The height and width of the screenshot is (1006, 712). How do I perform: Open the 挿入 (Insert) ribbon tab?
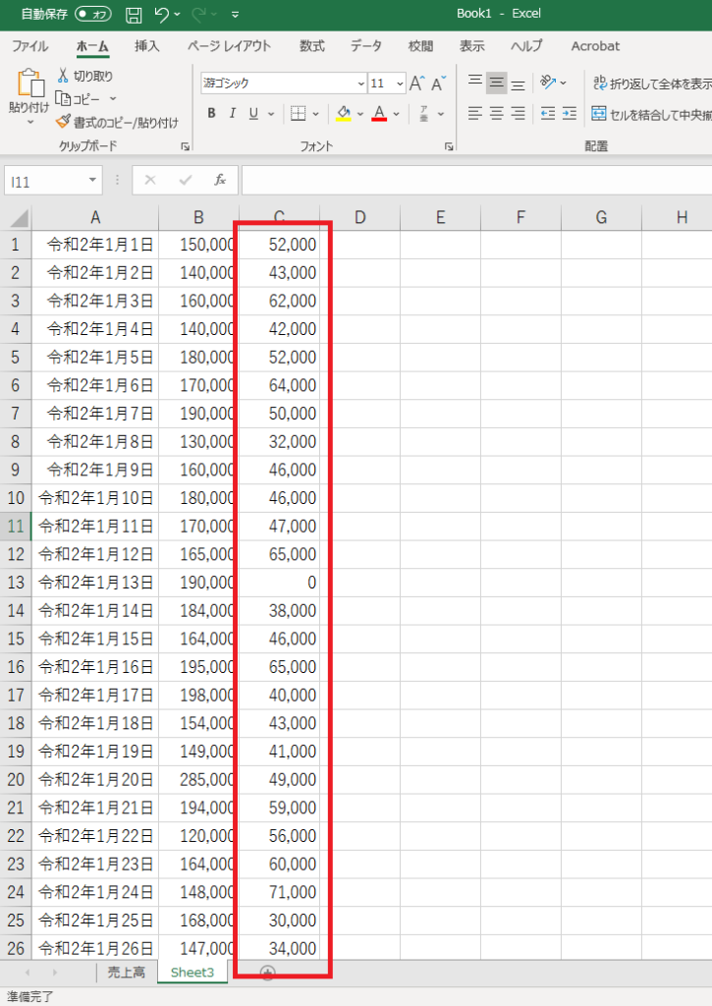147,46
